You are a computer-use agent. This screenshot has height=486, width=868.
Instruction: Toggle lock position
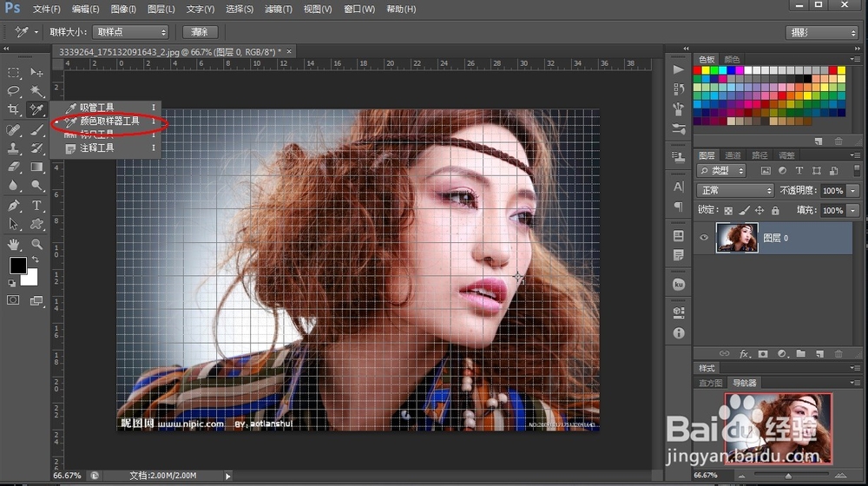click(759, 210)
